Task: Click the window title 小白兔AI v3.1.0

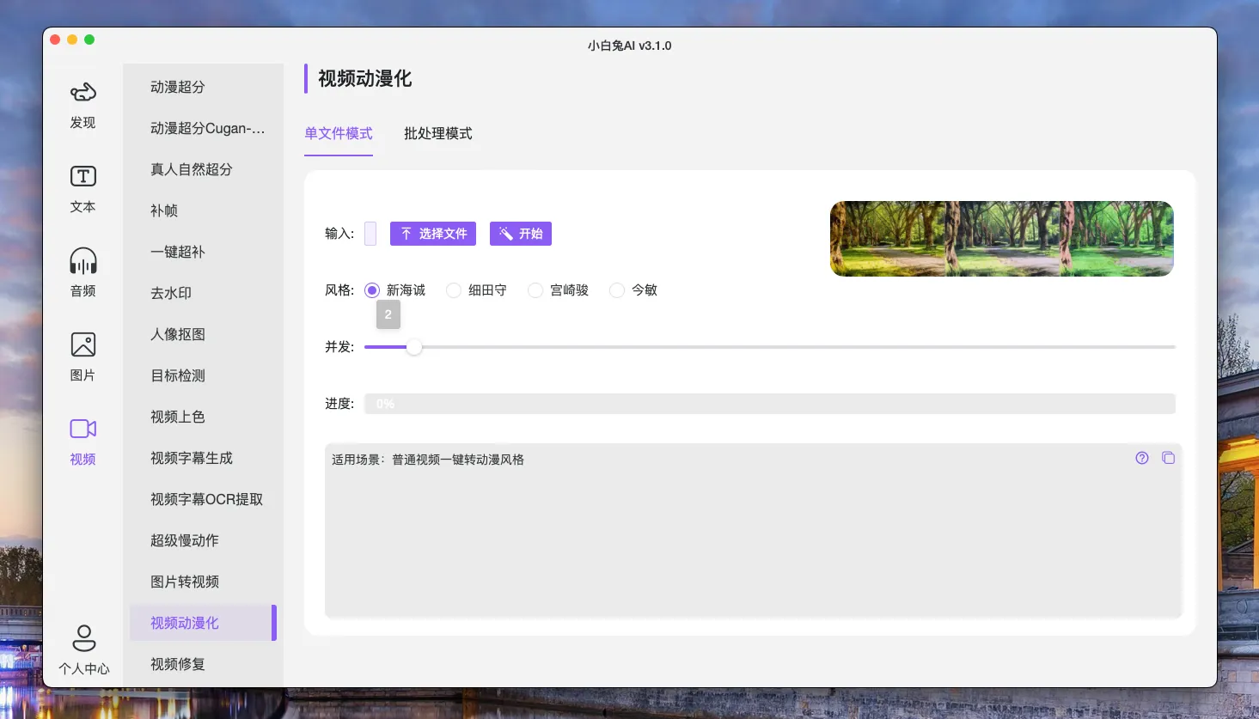Action: (x=630, y=46)
